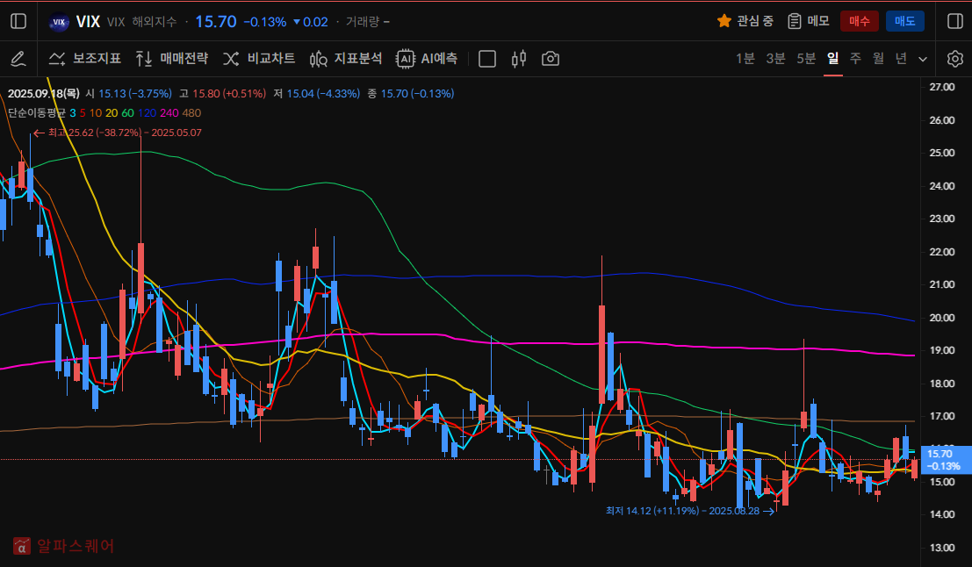The image size is (972, 567).
Task: Click moving average period 5
Action: click(83, 112)
